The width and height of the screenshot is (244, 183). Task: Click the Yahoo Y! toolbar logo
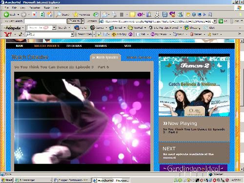point(8,34)
